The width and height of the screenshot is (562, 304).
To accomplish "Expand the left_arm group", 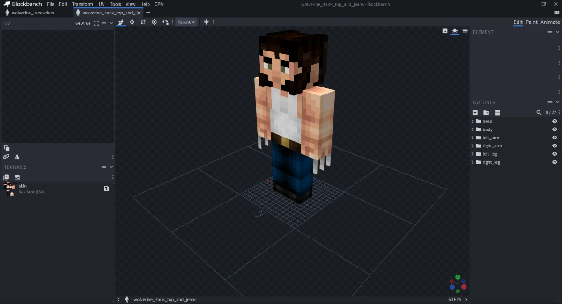I will pos(473,138).
